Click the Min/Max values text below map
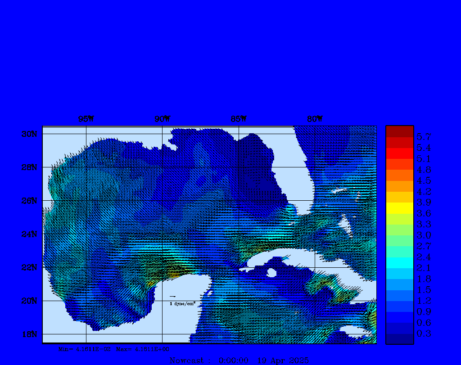The width and height of the screenshot is (461, 365). 114,349
